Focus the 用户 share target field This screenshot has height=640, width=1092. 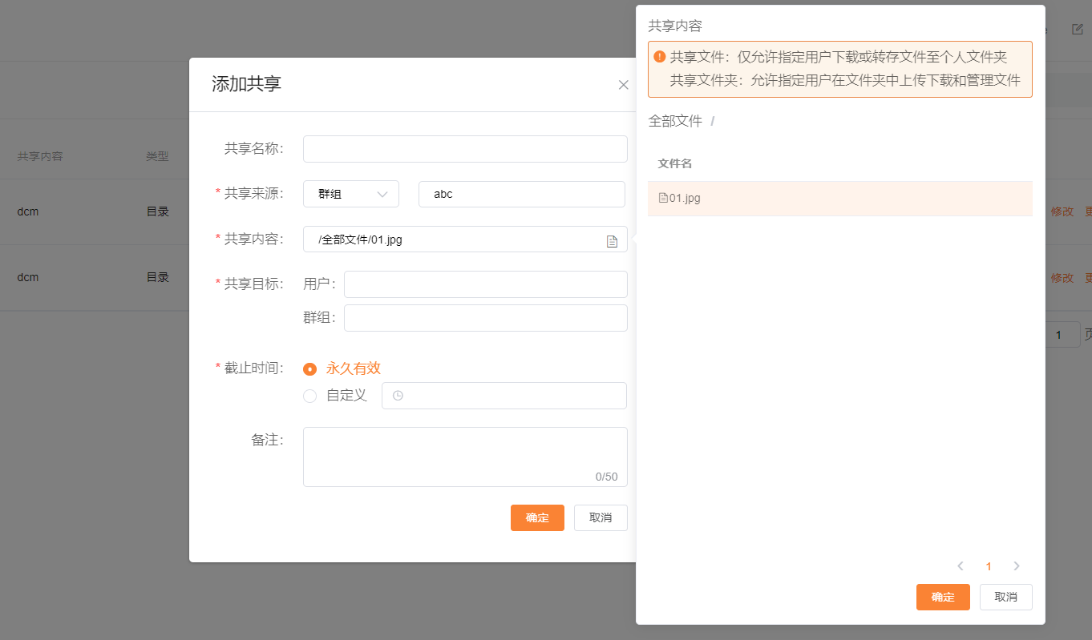(485, 284)
